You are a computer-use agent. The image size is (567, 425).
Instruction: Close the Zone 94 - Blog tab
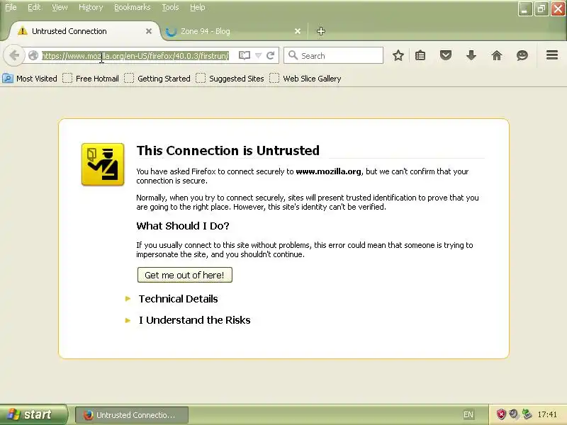pyautogui.click(x=298, y=31)
